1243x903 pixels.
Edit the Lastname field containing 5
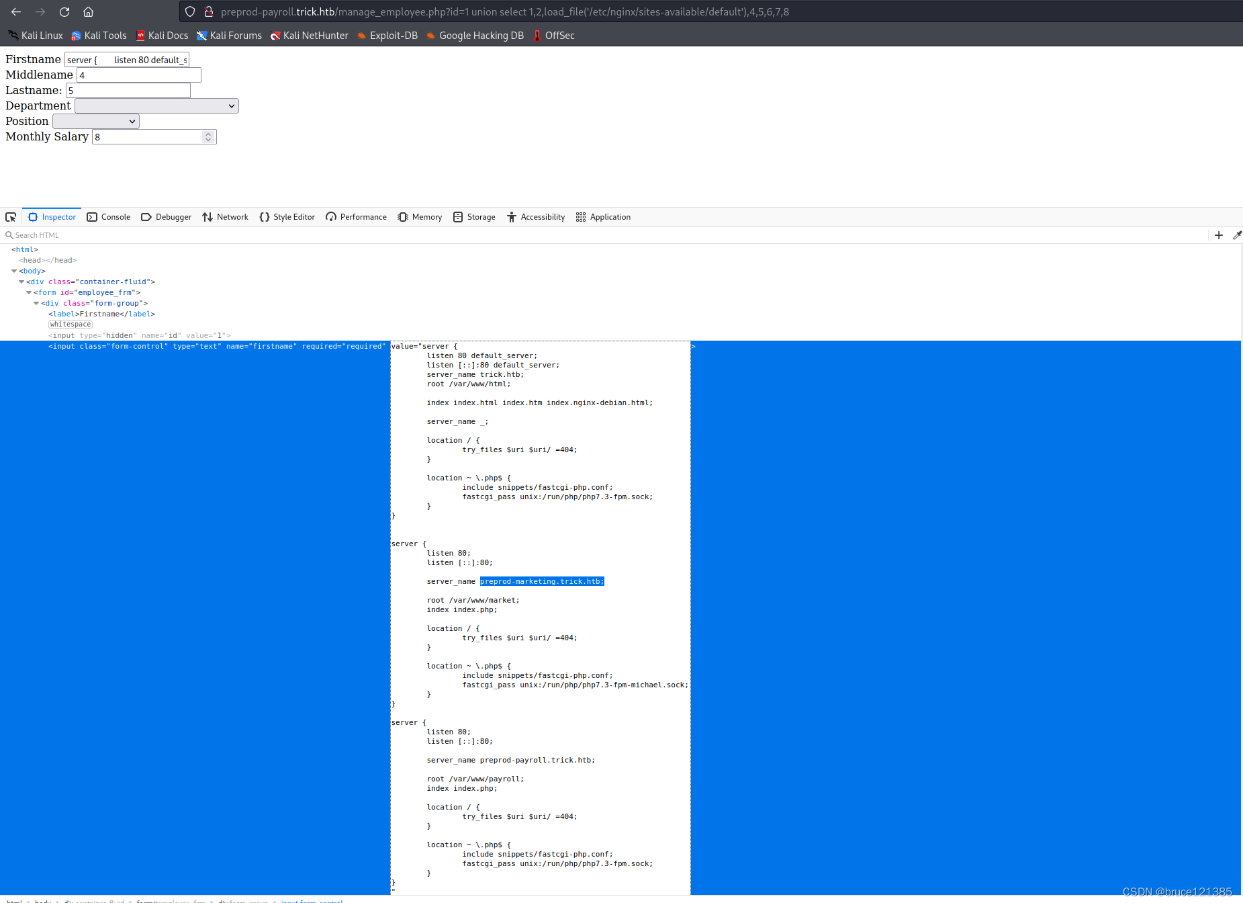click(128, 91)
